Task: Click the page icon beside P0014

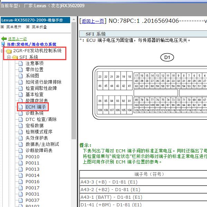Action: pos(21,175)
